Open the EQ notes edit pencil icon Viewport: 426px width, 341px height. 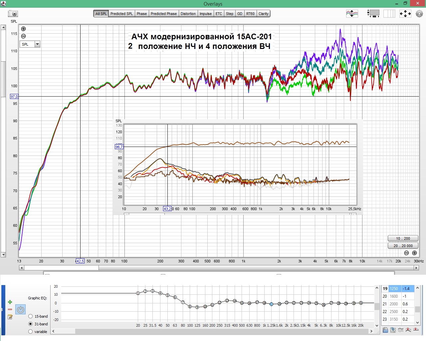[10, 317]
